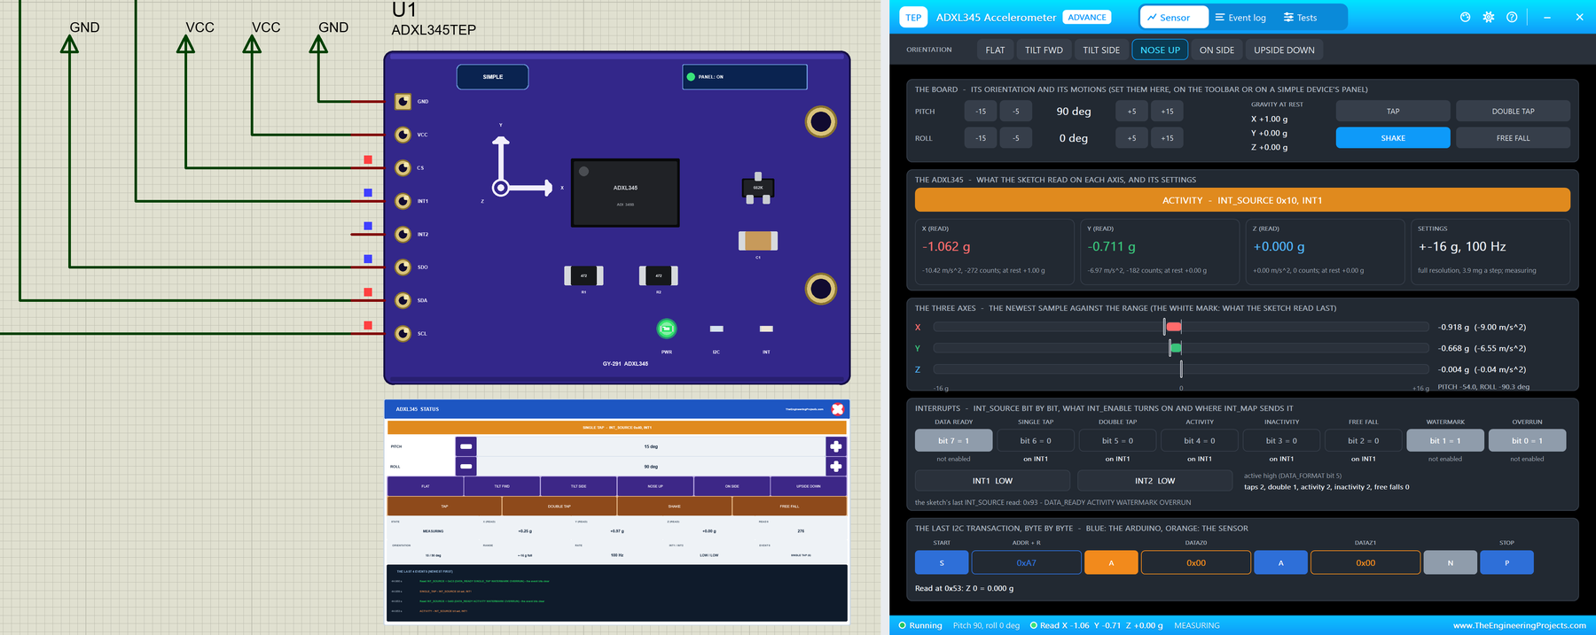Increase pitch with plus in status panel
The width and height of the screenshot is (1596, 635).
pos(835,446)
